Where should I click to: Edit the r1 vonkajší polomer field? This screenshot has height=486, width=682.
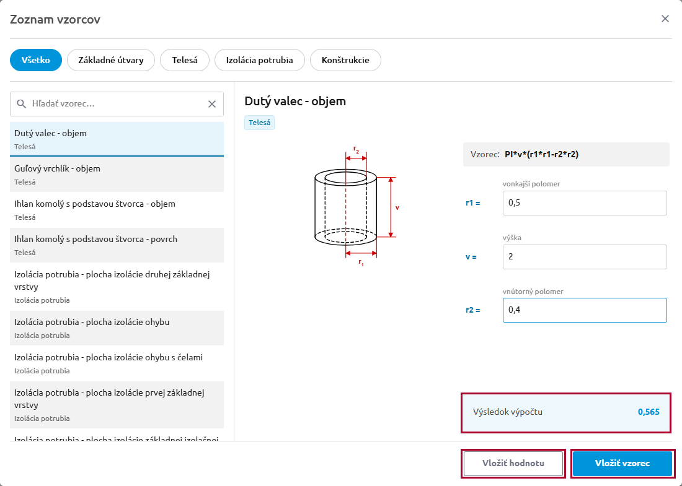click(585, 203)
